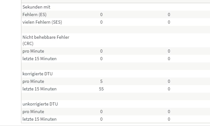This screenshot has height=126, width=210.
Task: Click first-column value of CRC pro Minute
Action: pos(101,51)
